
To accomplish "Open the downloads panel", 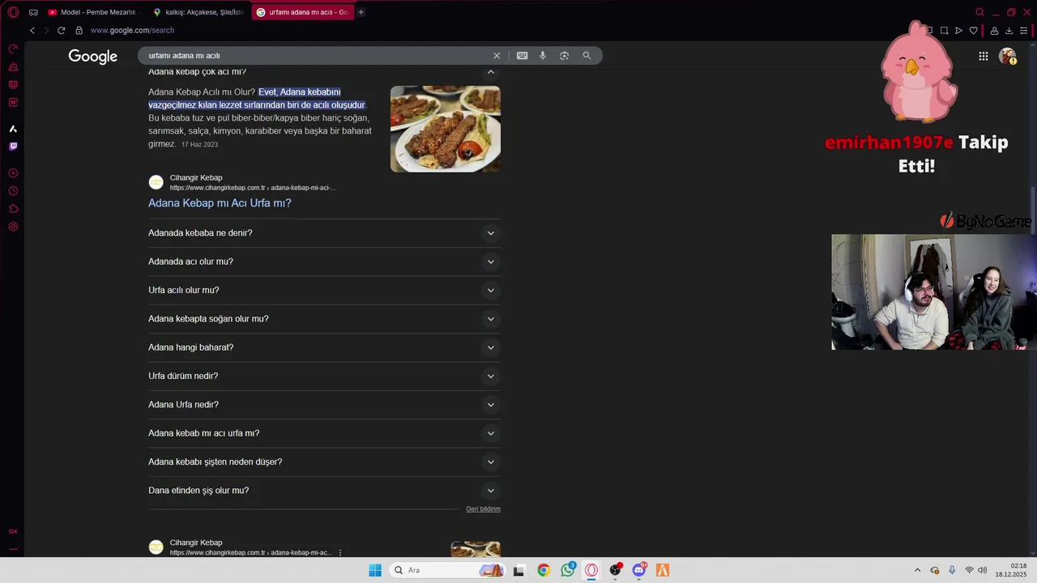I will [x=1009, y=30].
